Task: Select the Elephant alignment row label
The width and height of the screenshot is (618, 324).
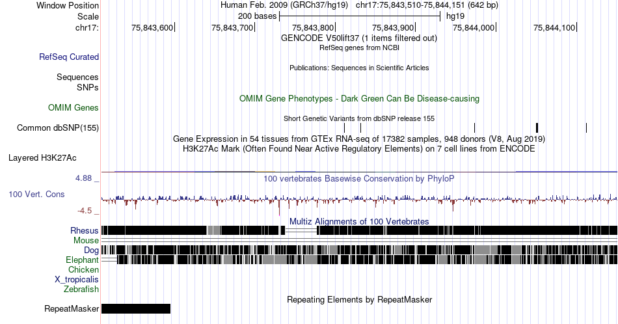Action: click(83, 260)
